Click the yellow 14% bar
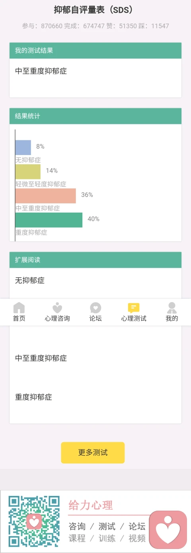Screen dimensions: 191x553 click(28, 171)
